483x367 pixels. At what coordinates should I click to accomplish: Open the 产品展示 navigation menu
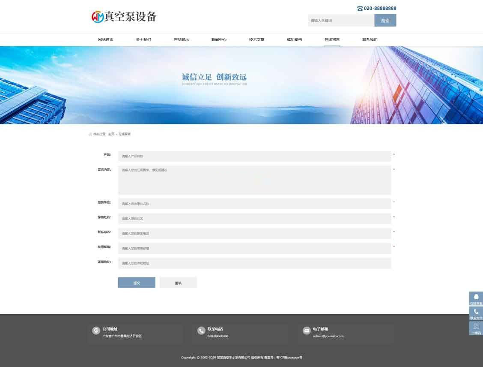click(x=181, y=39)
